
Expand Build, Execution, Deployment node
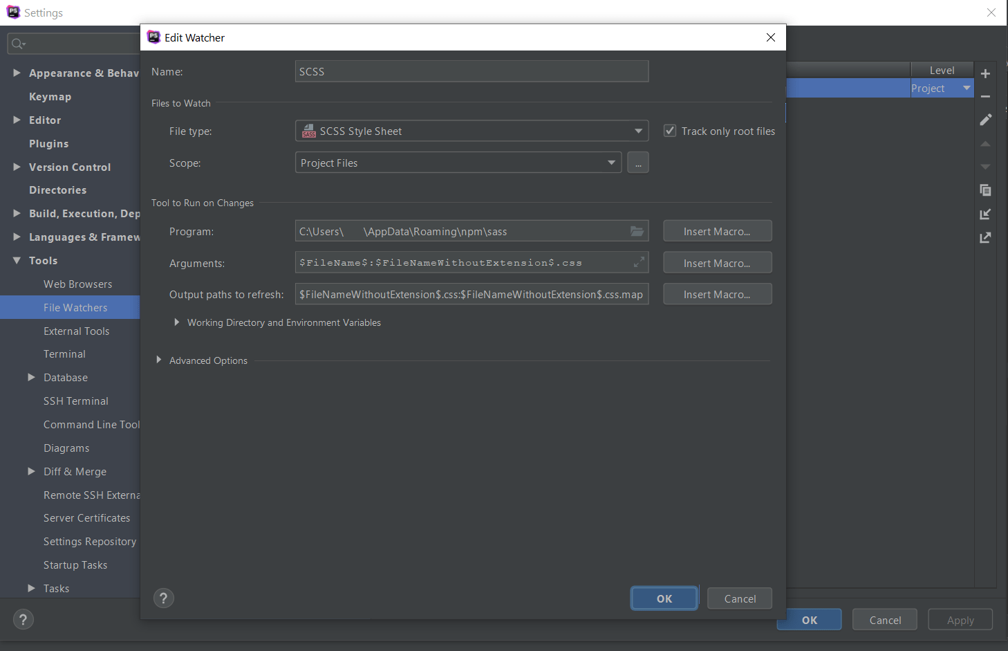pos(17,213)
